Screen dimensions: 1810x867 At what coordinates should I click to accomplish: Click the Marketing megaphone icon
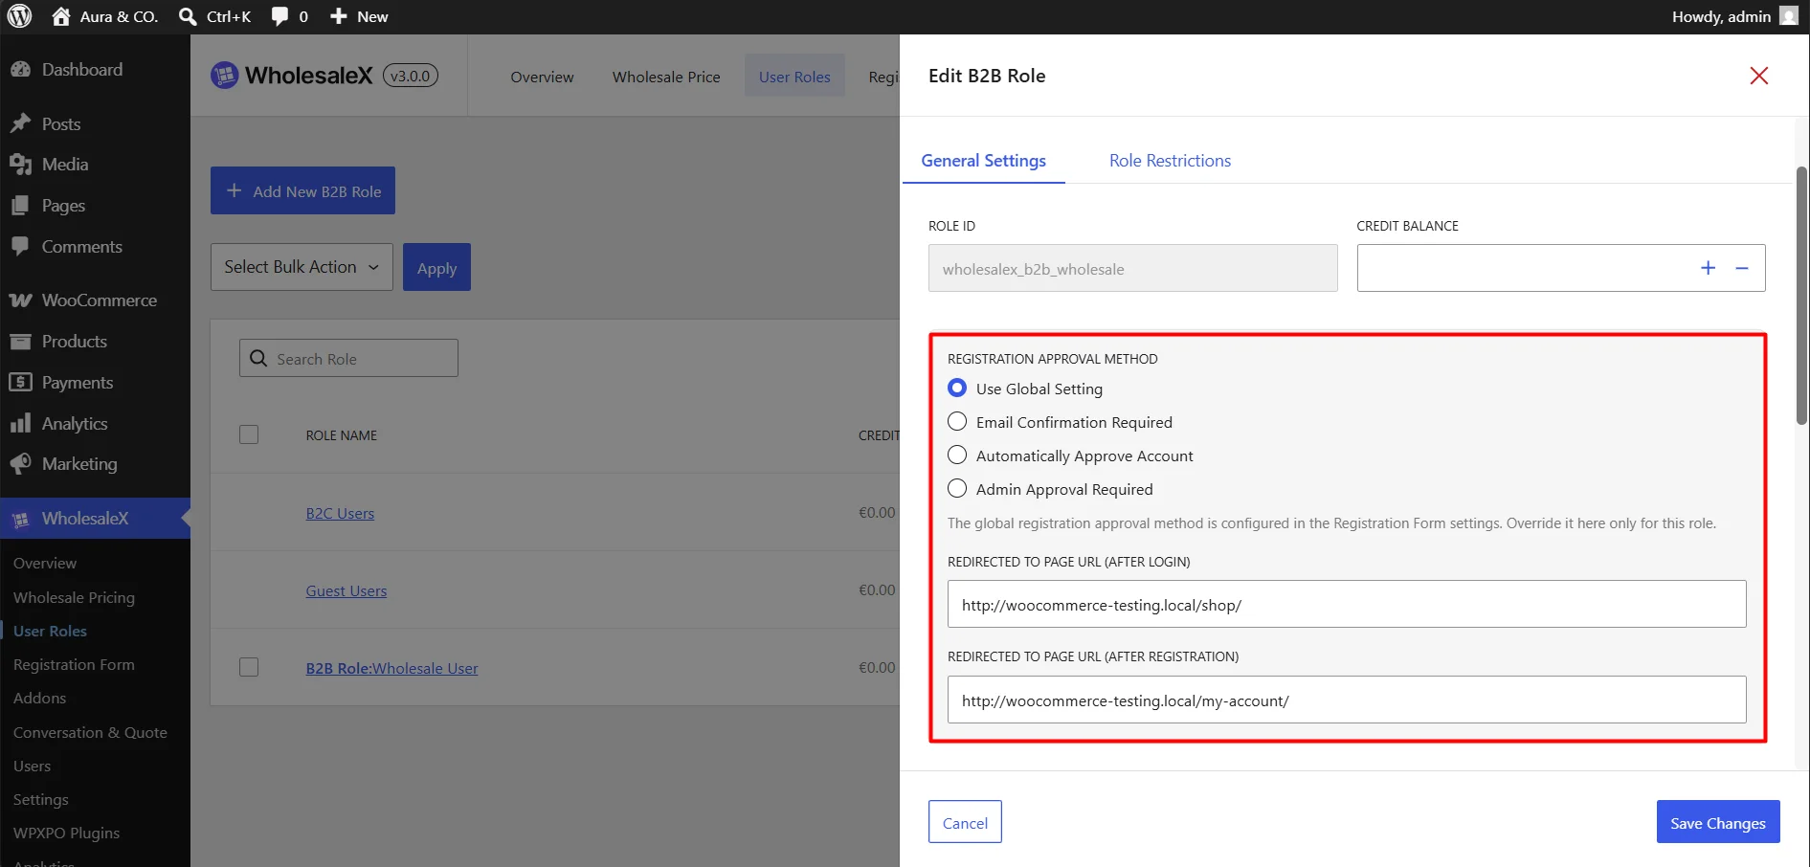click(x=20, y=464)
